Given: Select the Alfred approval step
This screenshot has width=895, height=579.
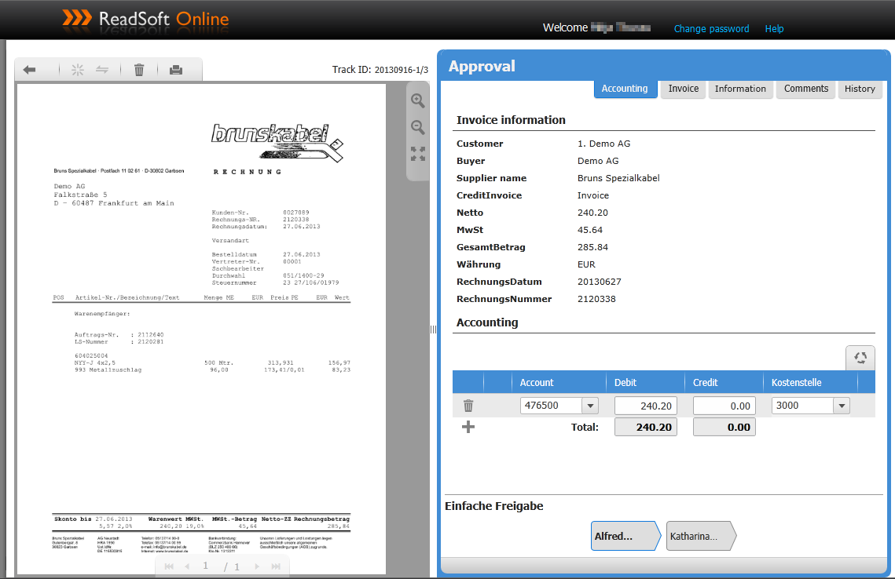Looking at the screenshot, I should [x=623, y=536].
